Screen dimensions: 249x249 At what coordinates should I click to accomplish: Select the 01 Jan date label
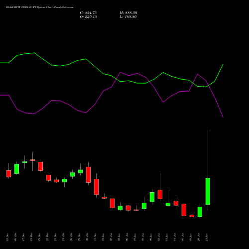[103, 237]
